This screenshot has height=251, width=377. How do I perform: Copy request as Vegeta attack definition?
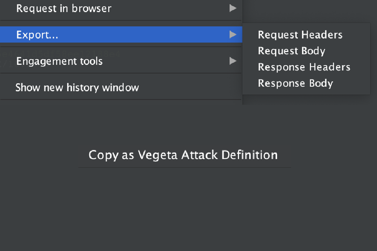pos(183,155)
